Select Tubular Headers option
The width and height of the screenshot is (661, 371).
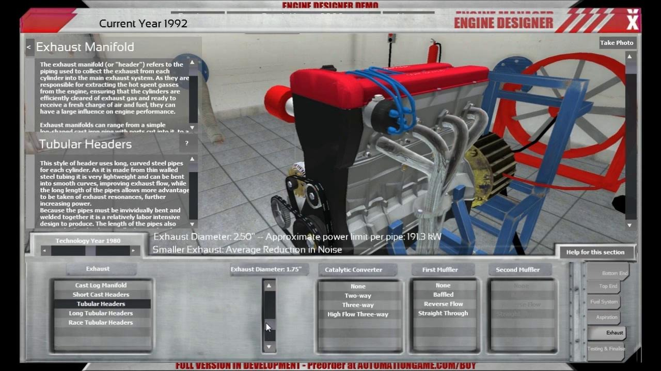[x=101, y=303]
